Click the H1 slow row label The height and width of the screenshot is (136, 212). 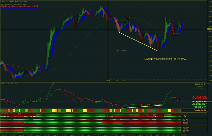click(186, 132)
